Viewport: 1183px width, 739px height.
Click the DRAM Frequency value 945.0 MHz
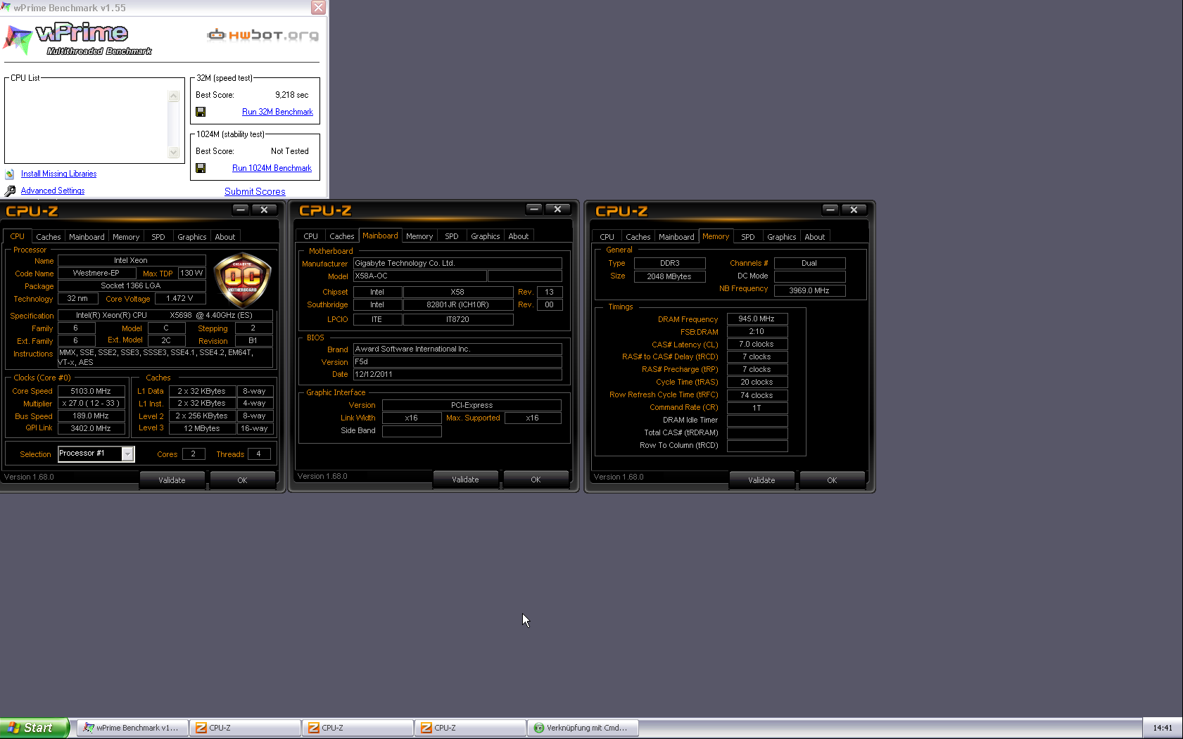click(757, 319)
